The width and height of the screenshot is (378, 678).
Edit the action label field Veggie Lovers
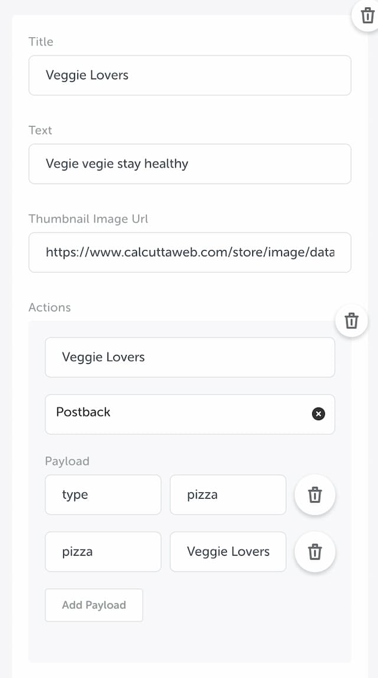(x=190, y=357)
